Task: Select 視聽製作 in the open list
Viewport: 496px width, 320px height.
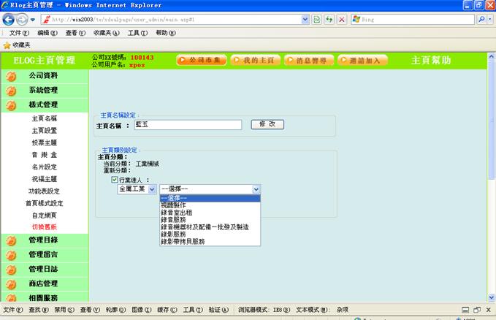Action: (174, 205)
